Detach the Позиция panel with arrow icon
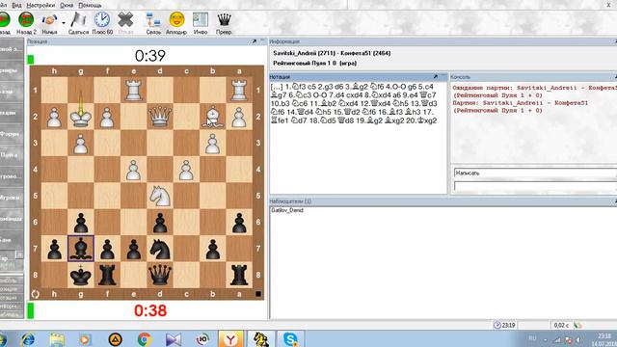This screenshot has width=617, height=347. pos(255,41)
